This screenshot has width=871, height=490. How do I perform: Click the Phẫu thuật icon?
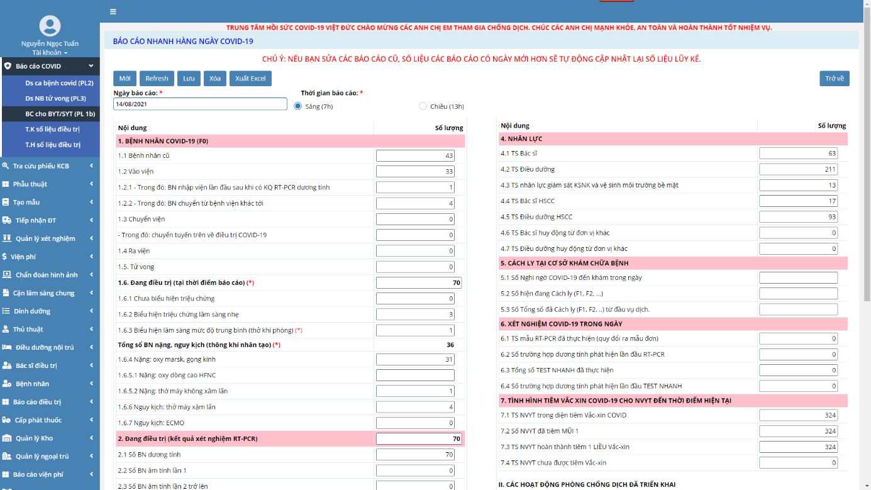(x=6, y=184)
